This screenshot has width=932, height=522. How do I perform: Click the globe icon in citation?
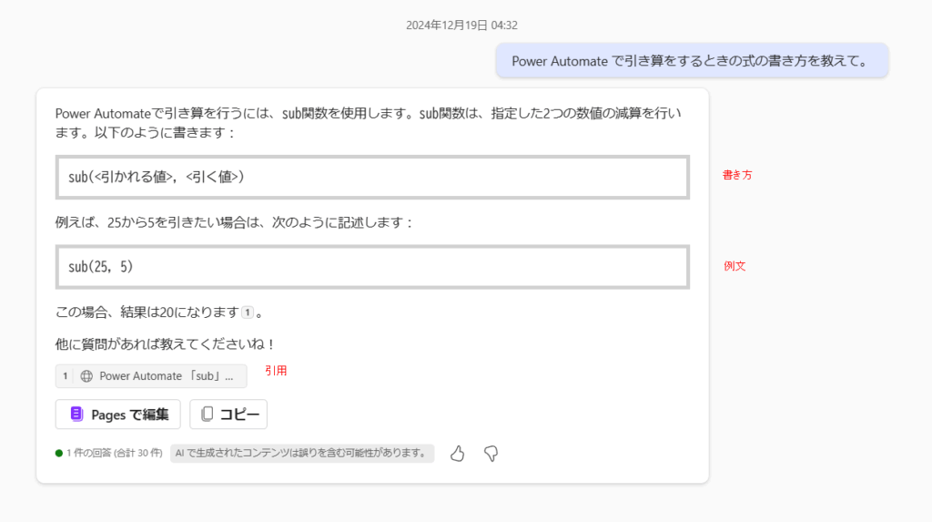pos(86,376)
